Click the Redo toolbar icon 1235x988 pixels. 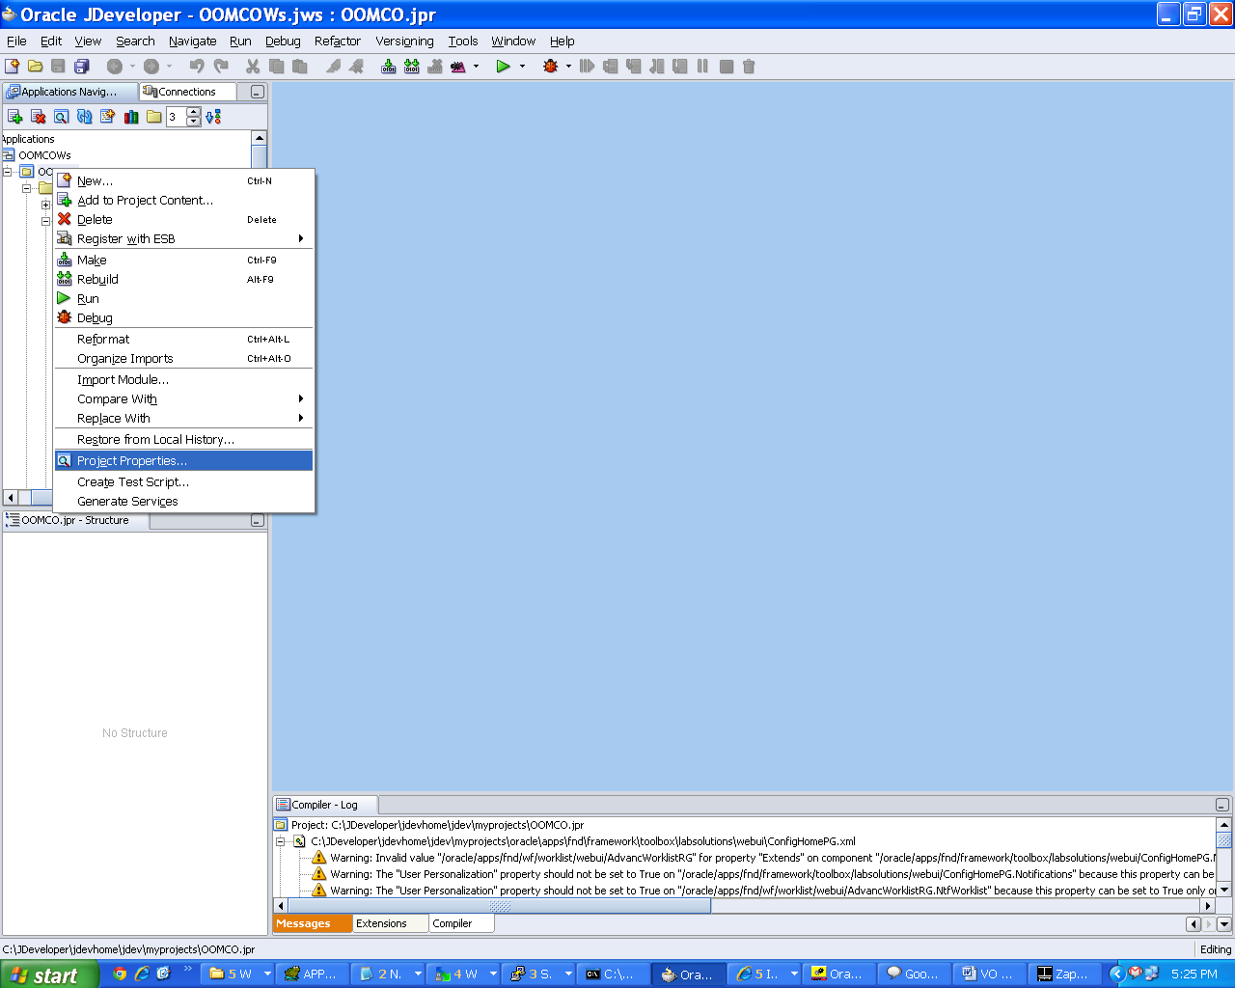pyautogui.click(x=221, y=67)
